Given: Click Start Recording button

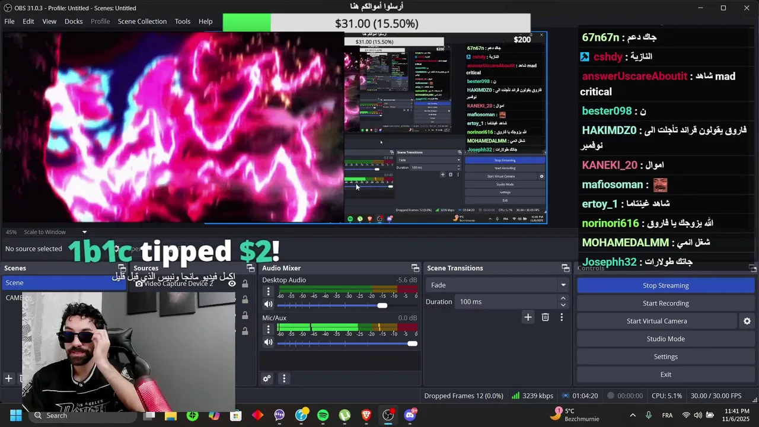Looking at the screenshot, I should (x=666, y=303).
